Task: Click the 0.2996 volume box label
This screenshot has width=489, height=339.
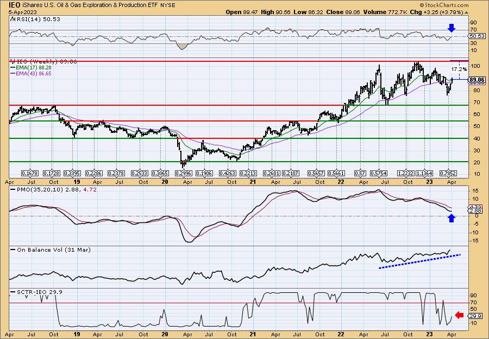Action: click(x=184, y=173)
